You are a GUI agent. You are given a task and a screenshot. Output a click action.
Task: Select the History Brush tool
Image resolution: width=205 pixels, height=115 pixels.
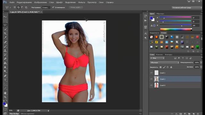point(5,55)
